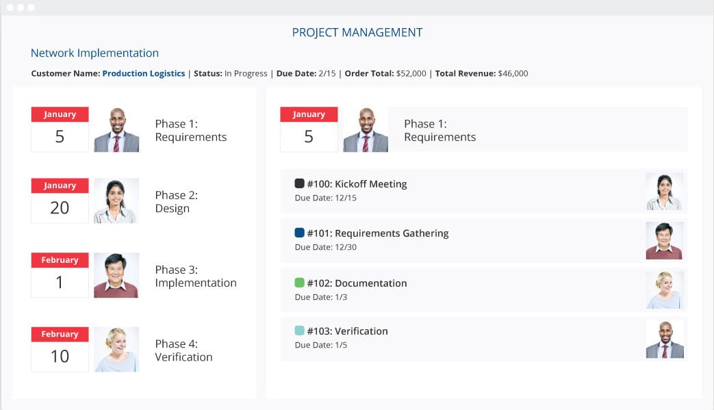
Task: Click the assignee photo on #100 Kickoff Meeting
Action: tap(665, 191)
